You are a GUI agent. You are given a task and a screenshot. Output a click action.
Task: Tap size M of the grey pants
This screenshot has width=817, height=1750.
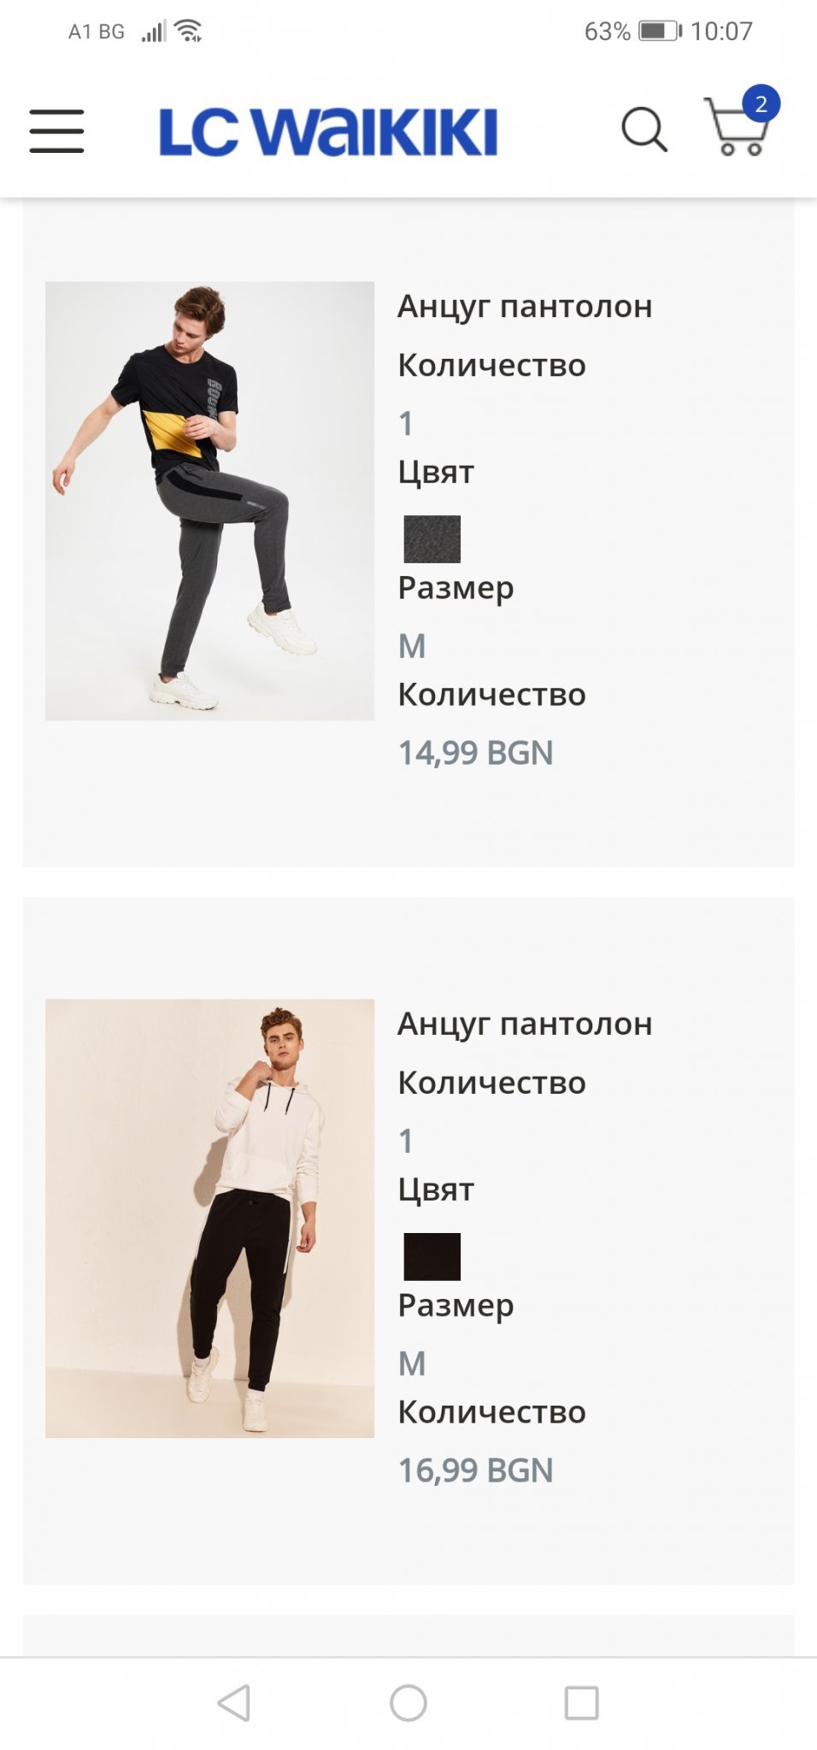tap(412, 646)
